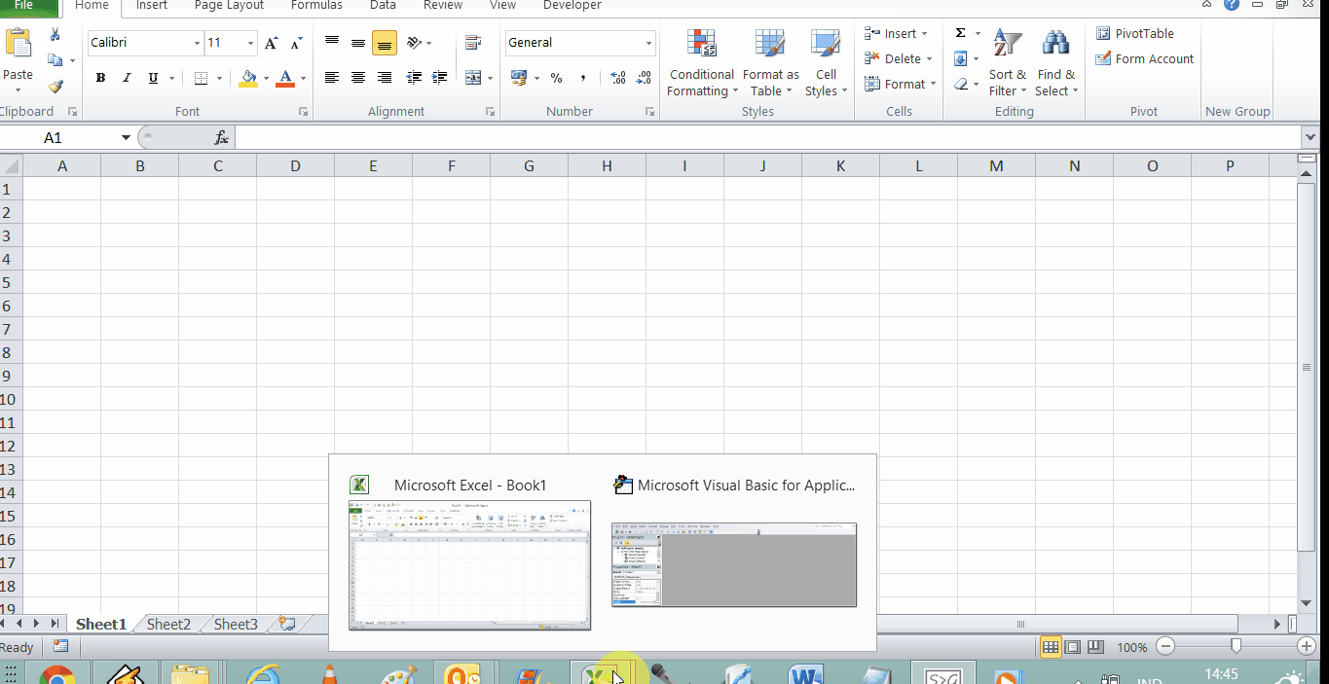Select the Sheet2 worksheet tab
Image resolution: width=1329 pixels, height=684 pixels.
(x=166, y=624)
